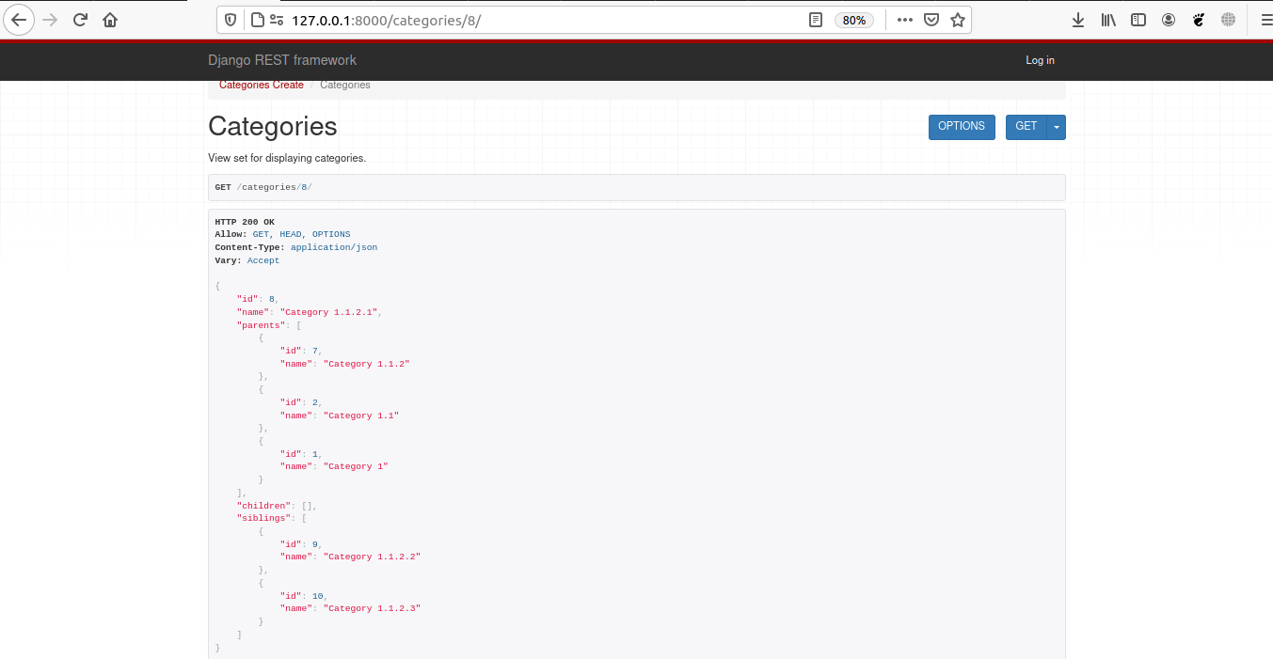
Task: Click the "Category 1" parent name
Action: pyautogui.click(x=356, y=466)
